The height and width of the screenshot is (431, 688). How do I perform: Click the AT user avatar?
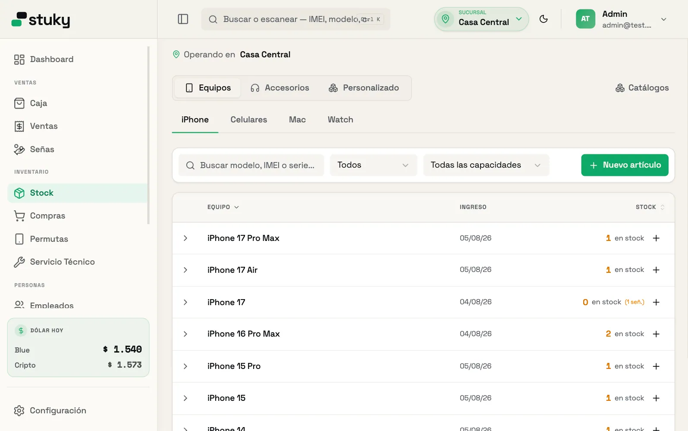[585, 19]
